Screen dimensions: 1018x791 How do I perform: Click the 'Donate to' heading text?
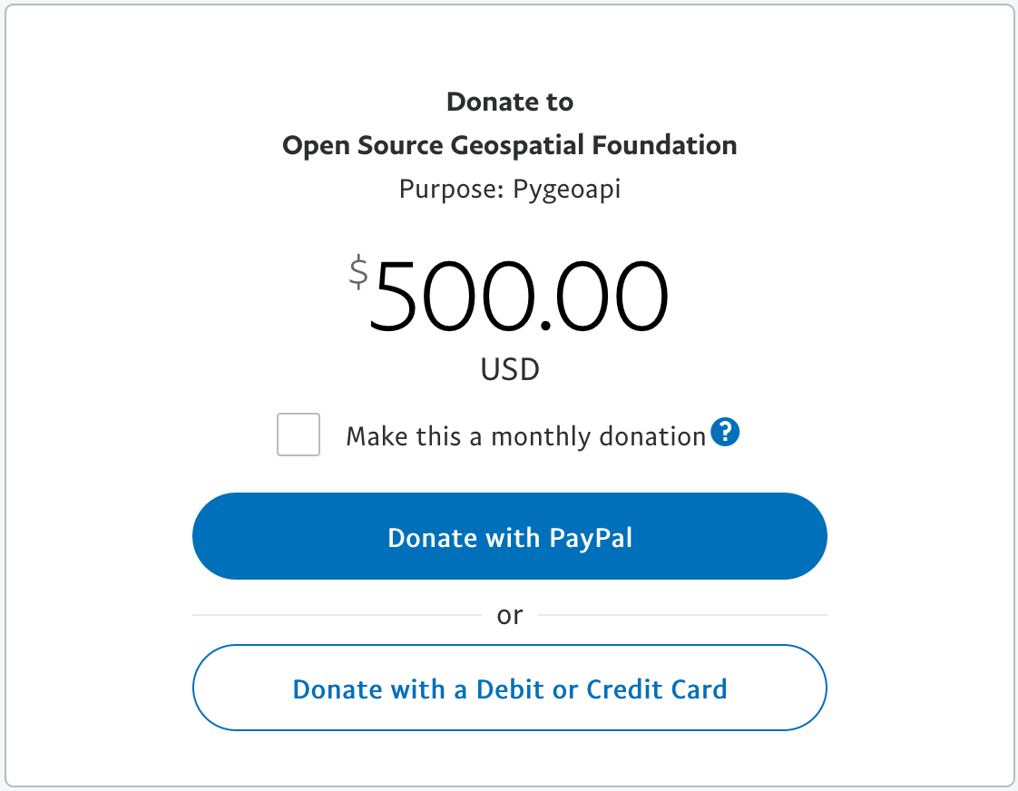(510, 102)
